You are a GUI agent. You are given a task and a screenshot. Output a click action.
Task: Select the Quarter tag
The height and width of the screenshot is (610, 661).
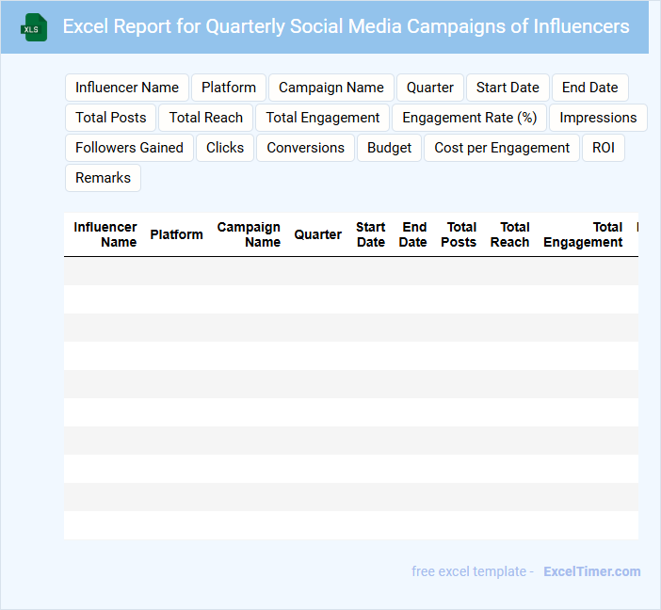430,88
